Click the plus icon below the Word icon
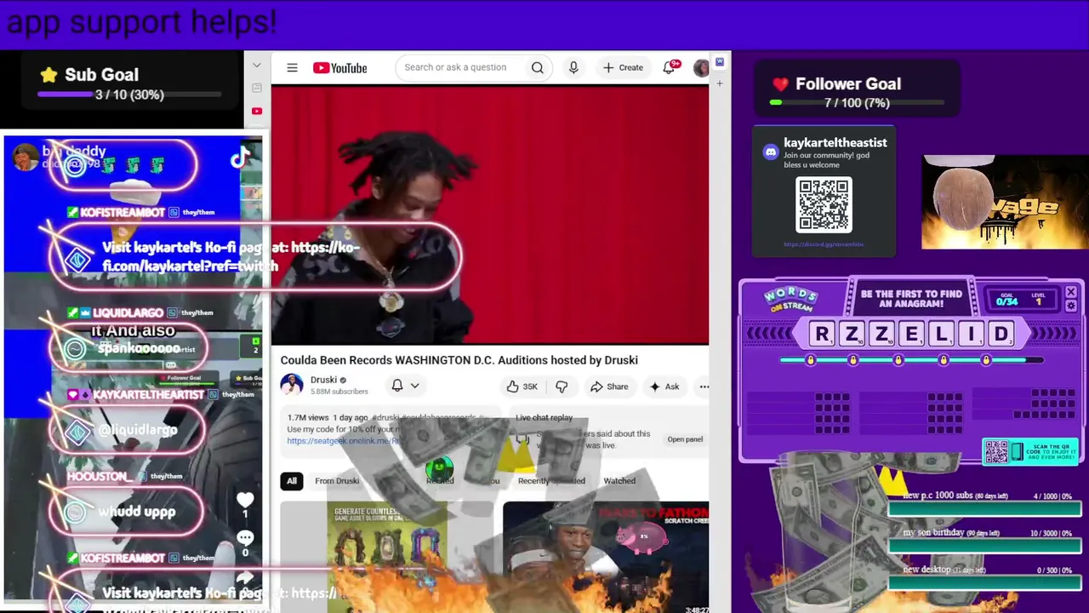This screenshot has height=613, width=1089. click(x=720, y=83)
